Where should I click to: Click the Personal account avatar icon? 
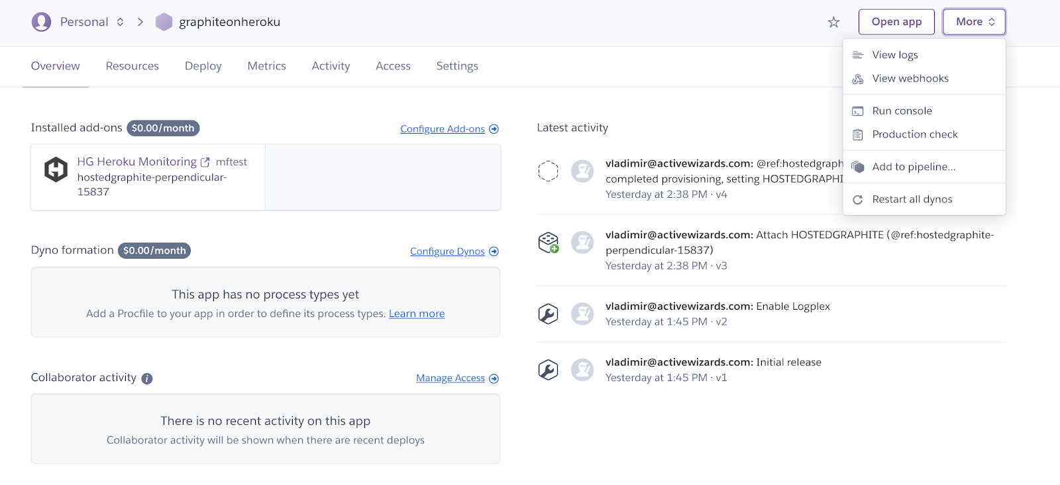pyautogui.click(x=41, y=22)
